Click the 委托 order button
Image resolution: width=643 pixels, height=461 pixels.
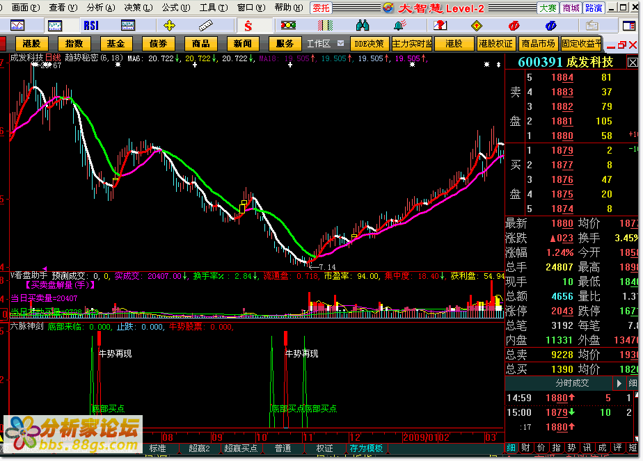click(x=321, y=8)
